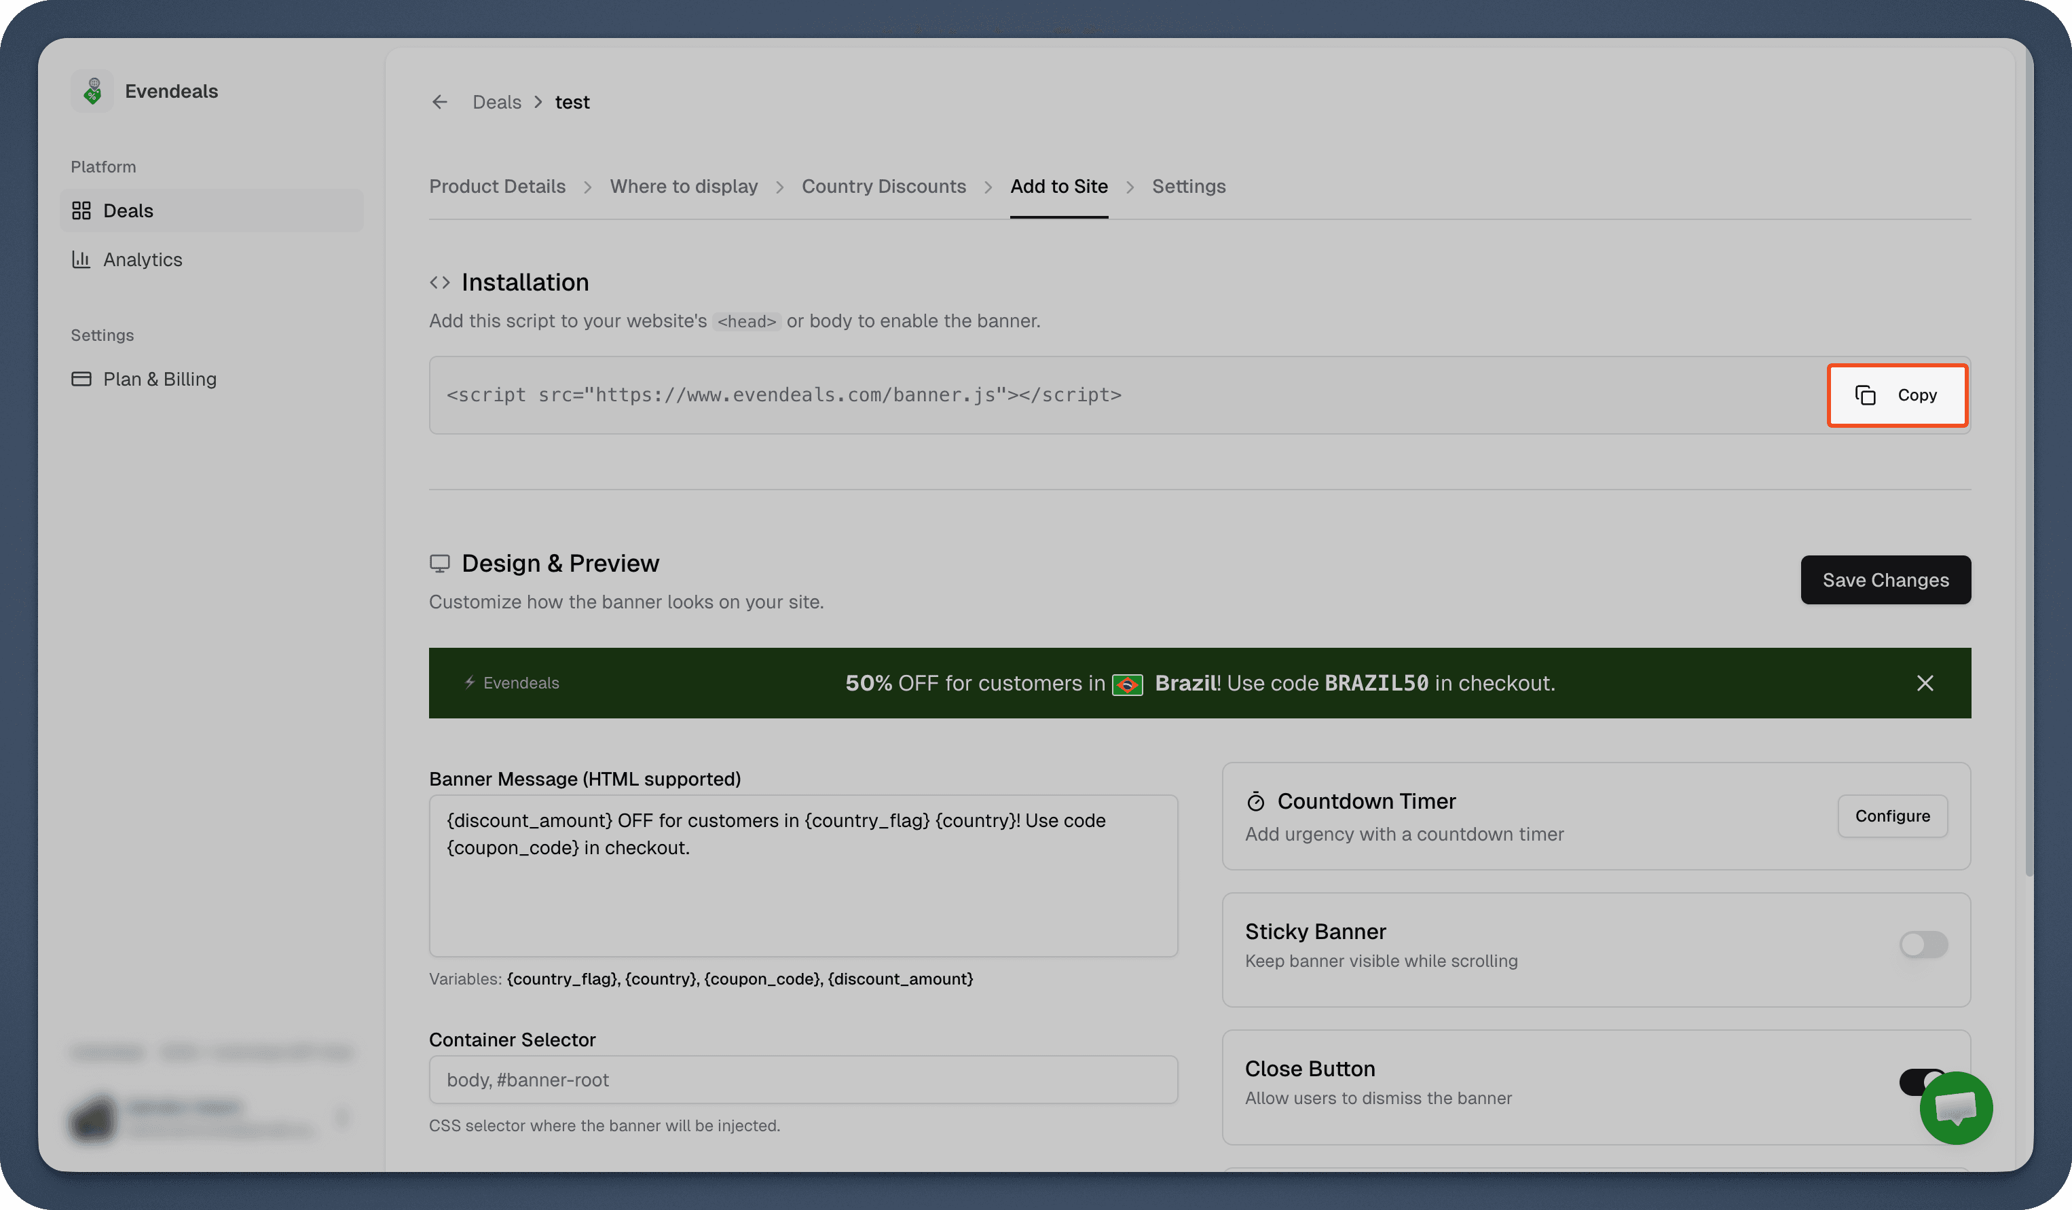Open the Deals section in the sidebar
The height and width of the screenshot is (1210, 2072).
(128, 210)
